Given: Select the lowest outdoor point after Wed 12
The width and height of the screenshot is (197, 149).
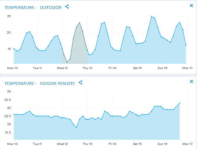Looking at the screenshot, I should [x=67, y=62].
